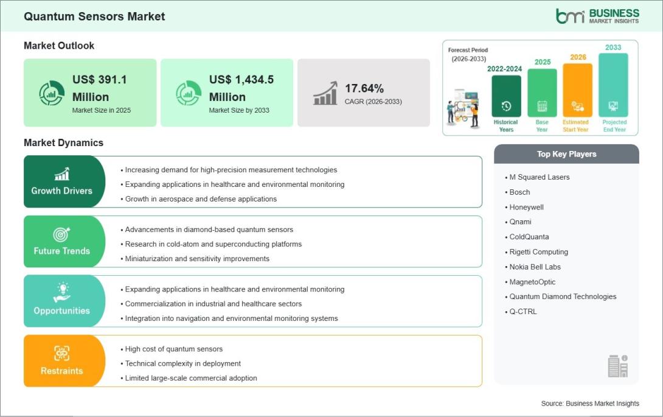The width and height of the screenshot is (663, 417).
Task: Click the bar chart growth icon beside 17.64%
Action: (325, 93)
